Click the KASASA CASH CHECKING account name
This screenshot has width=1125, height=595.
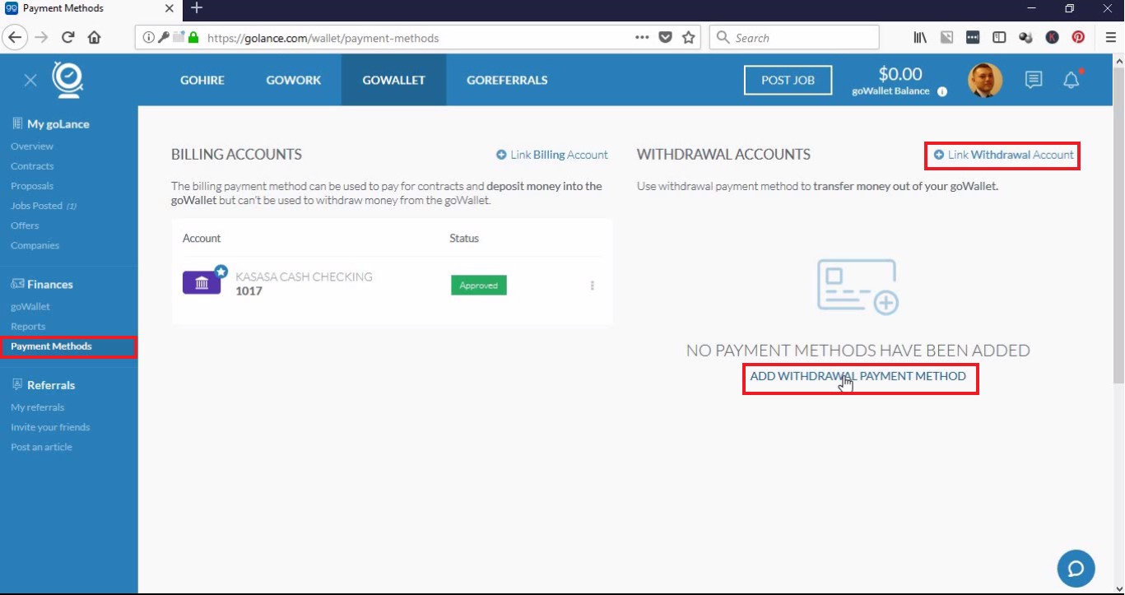coord(304,277)
